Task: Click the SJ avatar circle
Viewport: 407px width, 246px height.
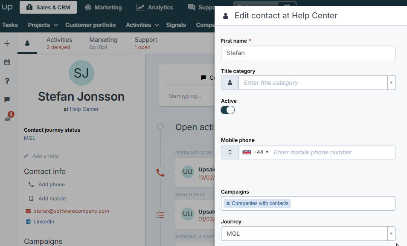Action: tap(81, 73)
